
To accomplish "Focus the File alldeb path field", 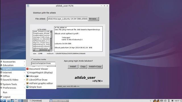I will [x=67, y=19].
